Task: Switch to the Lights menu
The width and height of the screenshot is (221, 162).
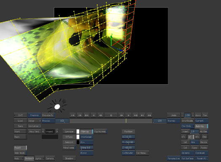Action: tap(40, 159)
